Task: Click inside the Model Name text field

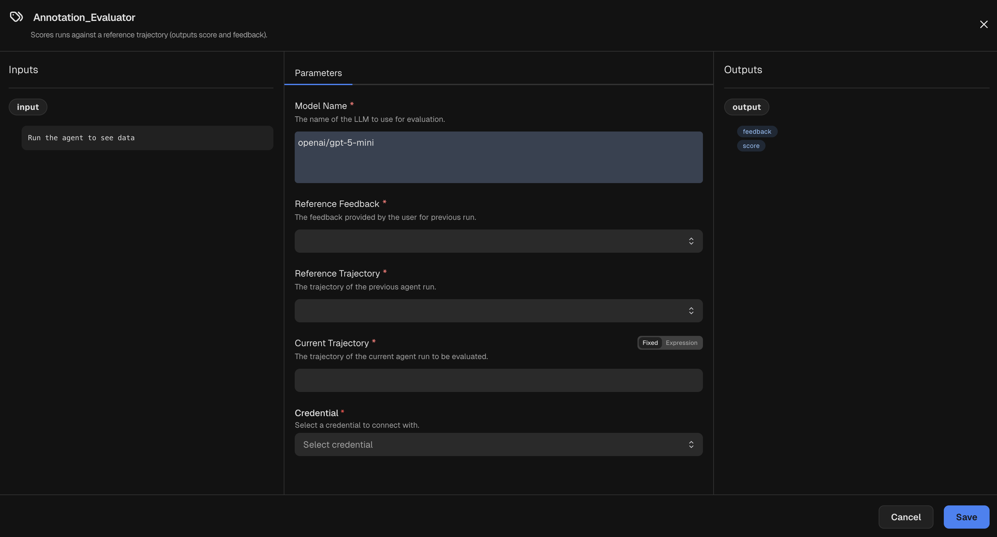Action: [499, 157]
